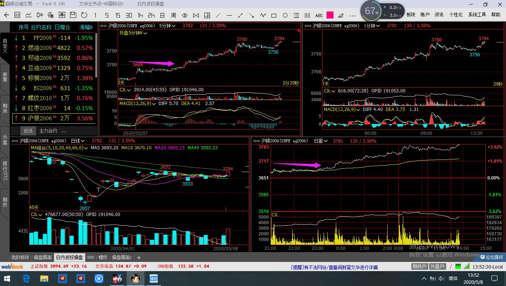The width and height of the screenshot is (506, 286).
Task: Select the ellipse drawing tool
Action: pyautogui.click(x=285, y=15)
